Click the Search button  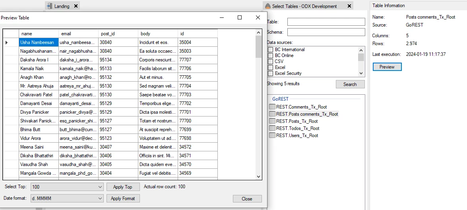[350, 84]
